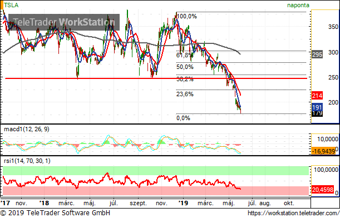
Task: Click the júl. label next to aug.
Action: pyautogui.click(x=252, y=203)
